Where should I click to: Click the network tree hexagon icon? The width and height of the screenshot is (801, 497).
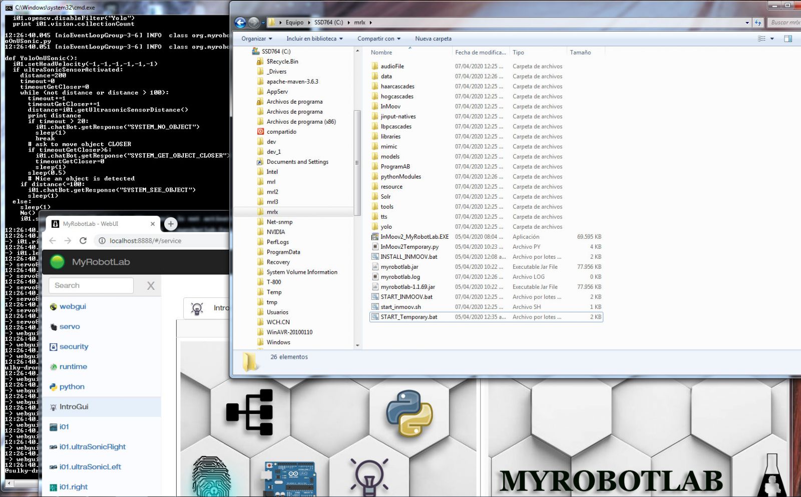tap(249, 412)
